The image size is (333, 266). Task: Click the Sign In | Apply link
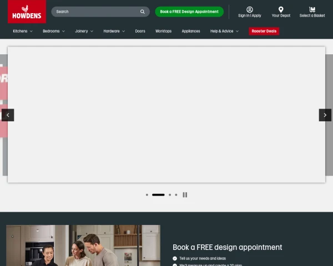coord(250,16)
